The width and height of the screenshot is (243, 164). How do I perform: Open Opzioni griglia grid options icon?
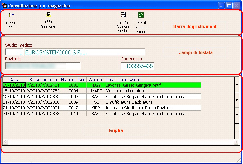coord(123,15)
